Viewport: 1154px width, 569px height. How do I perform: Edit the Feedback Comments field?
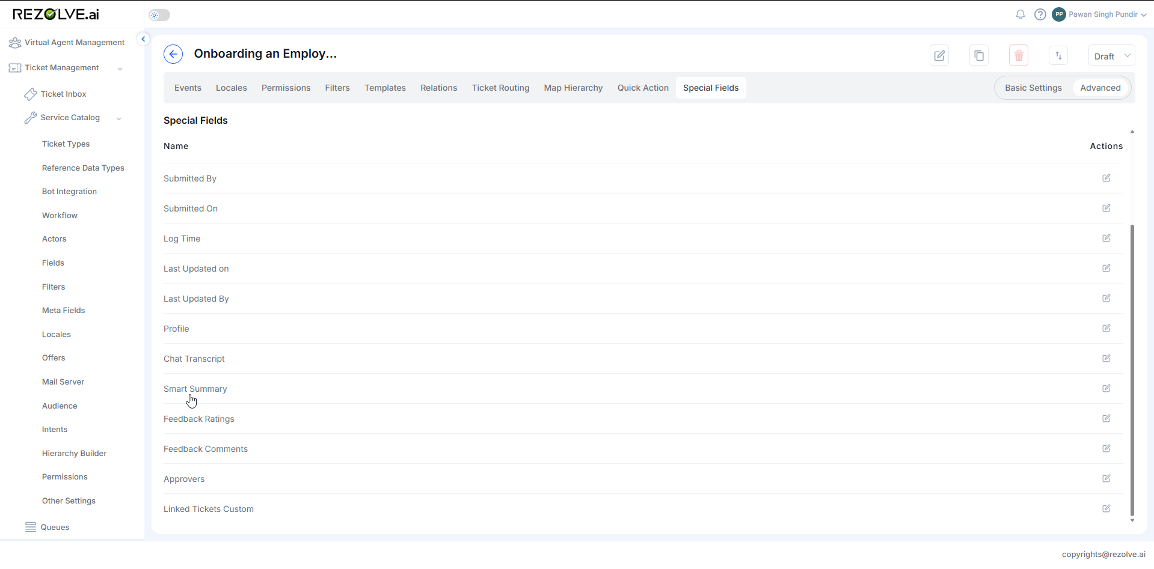click(x=1106, y=448)
